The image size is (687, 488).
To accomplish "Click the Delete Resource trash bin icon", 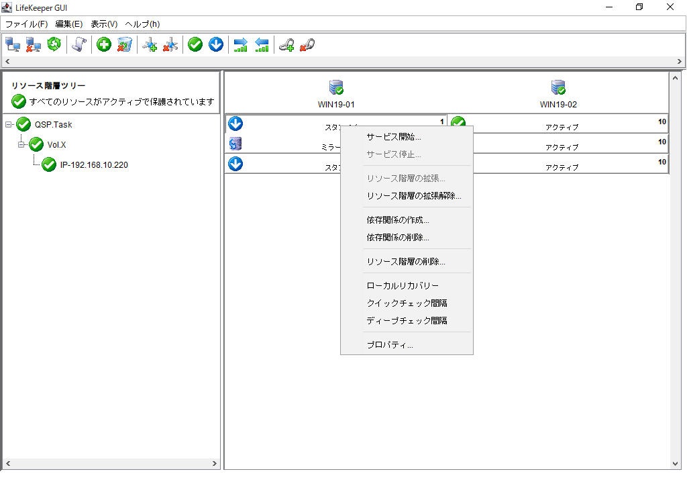I will (x=124, y=45).
